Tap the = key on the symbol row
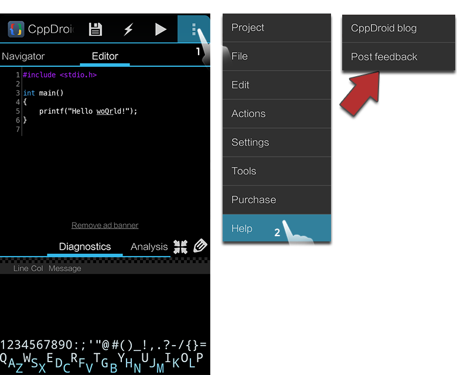The width and height of the screenshot is (457, 375). [x=203, y=345]
